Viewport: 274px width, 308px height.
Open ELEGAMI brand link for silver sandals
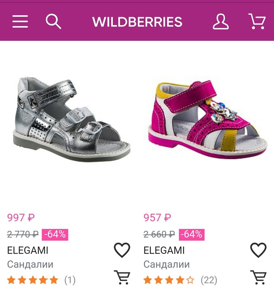pyautogui.click(x=28, y=250)
